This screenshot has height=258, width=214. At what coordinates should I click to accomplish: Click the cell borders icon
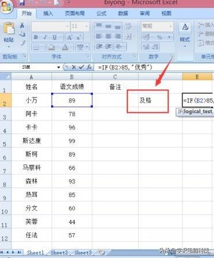point(36,47)
